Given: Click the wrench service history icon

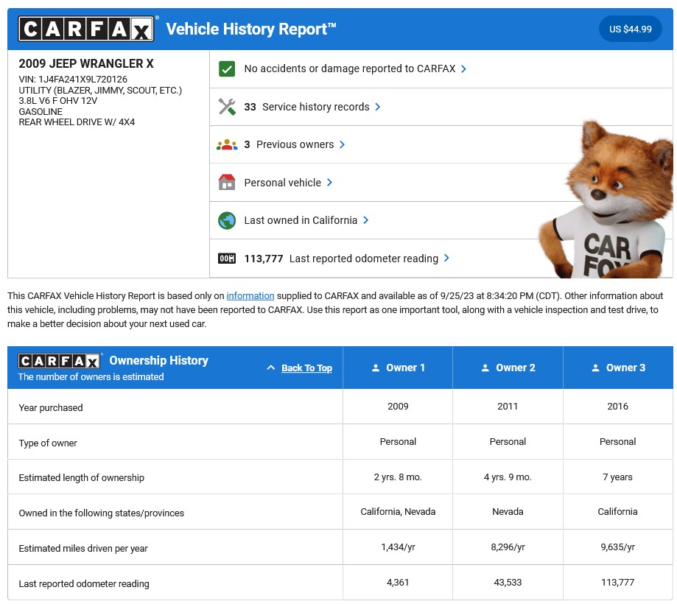Looking at the screenshot, I should (227, 107).
